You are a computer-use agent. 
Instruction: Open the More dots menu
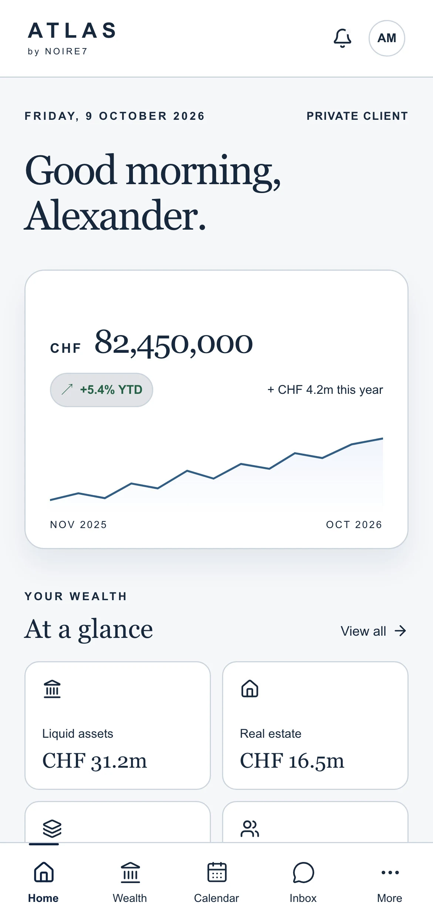coord(390,872)
